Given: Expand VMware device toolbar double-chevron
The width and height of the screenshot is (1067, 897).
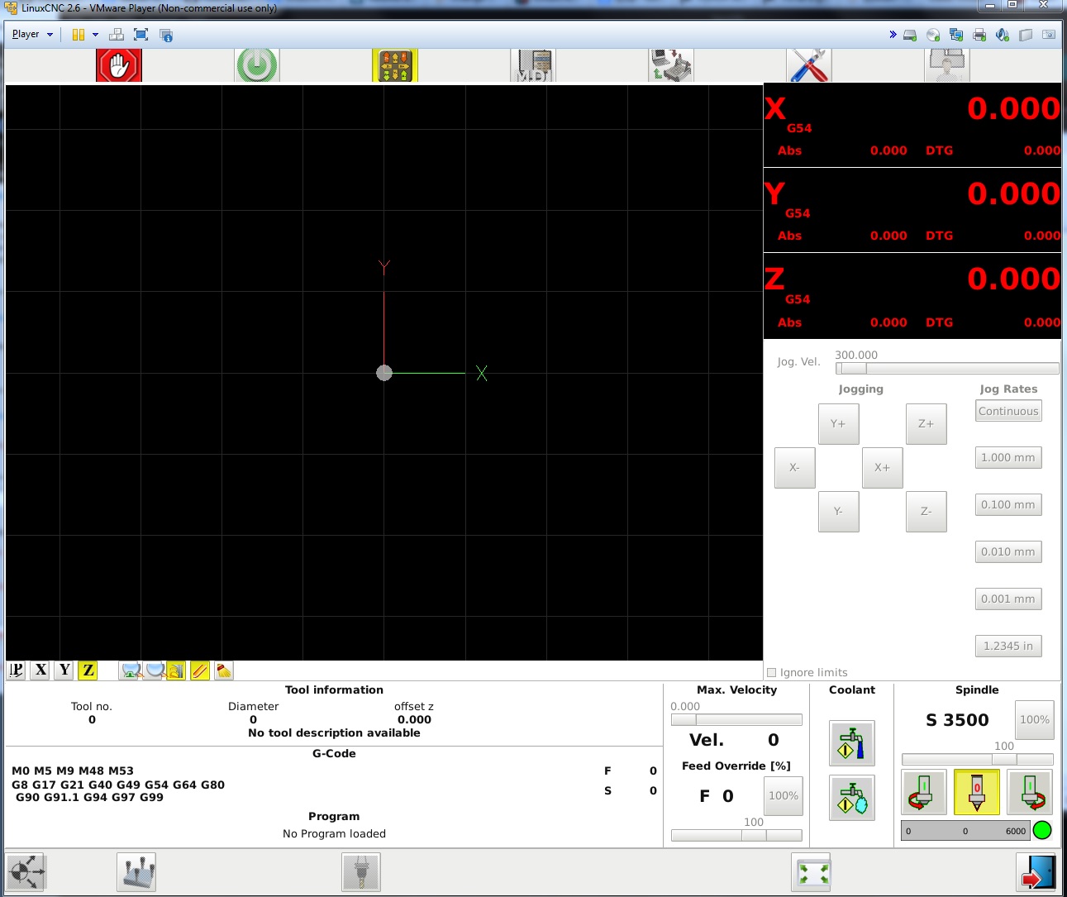Looking at the screenshot, I should (x=893, y=35).
